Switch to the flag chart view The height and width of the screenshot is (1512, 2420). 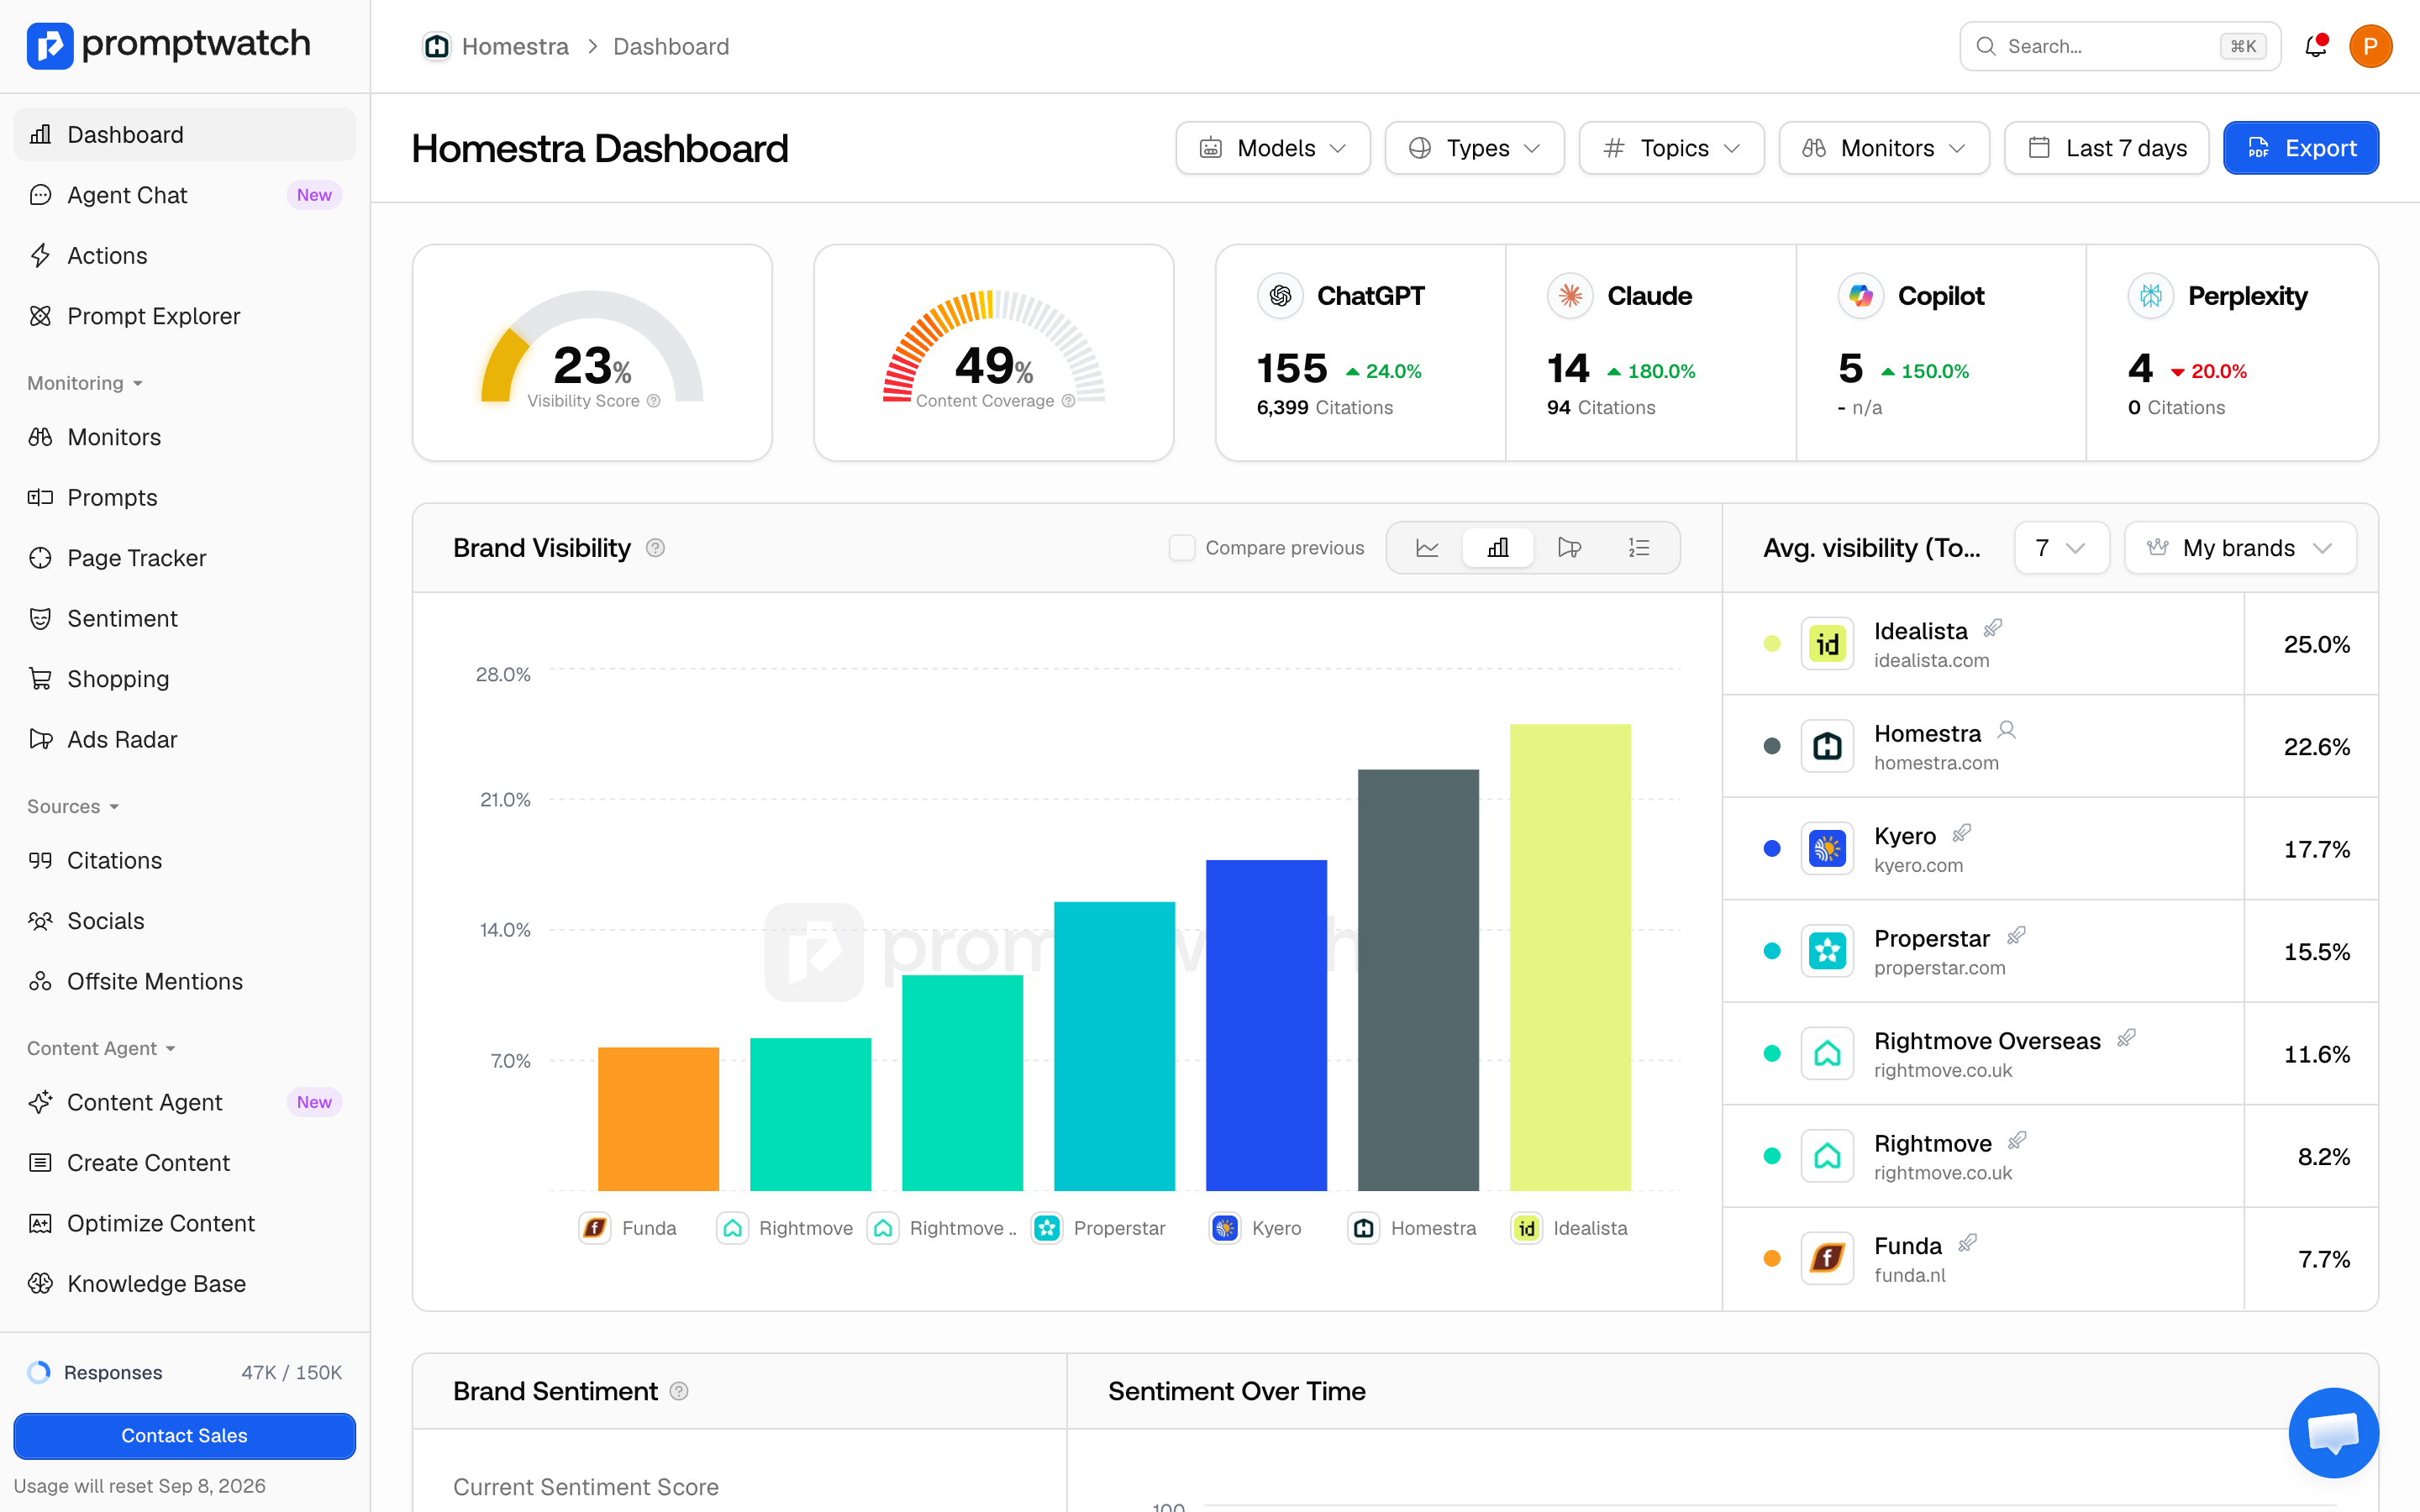(x=1569, y=548)
